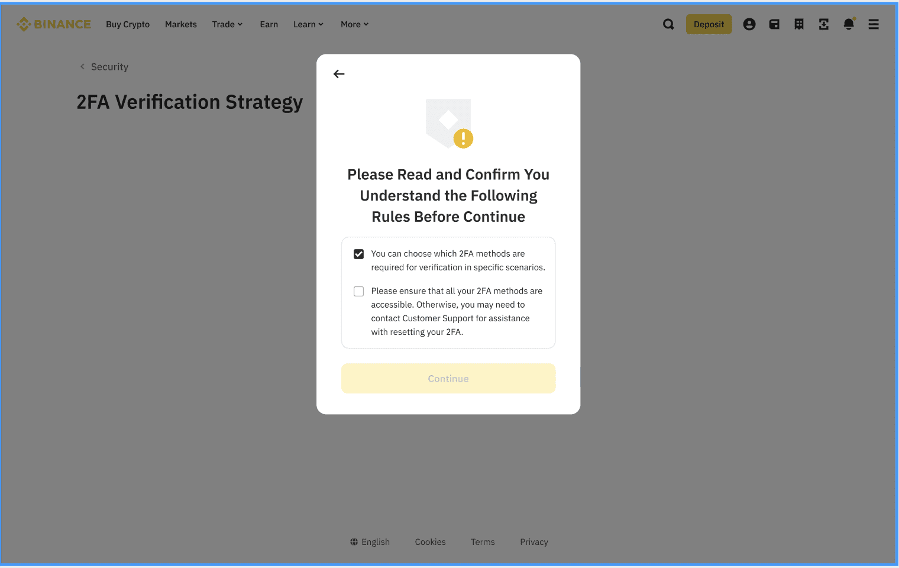This screenshot has width=899, height=568.
Task: Click the '2FA Verification Strategy' heading
Action: [x=190, y=102]
